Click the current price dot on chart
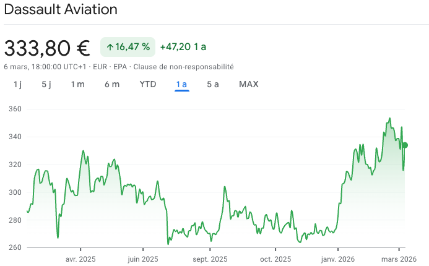This screenshot has width=429, height=266. [x=405, y=145]
